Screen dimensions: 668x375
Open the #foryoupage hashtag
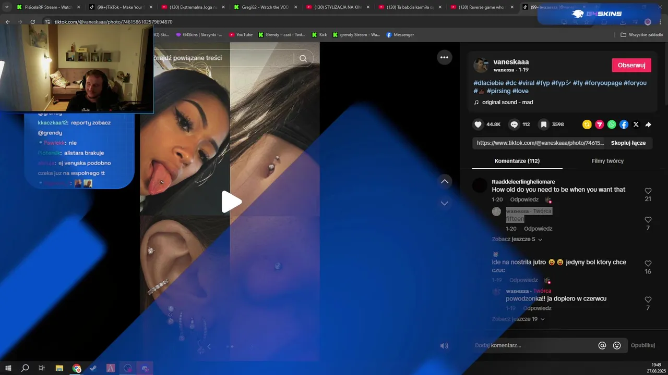click(x=603, y=83)
